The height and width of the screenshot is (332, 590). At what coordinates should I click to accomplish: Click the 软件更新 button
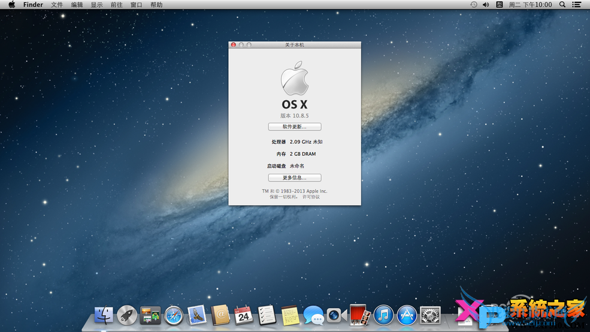point(294,127)
